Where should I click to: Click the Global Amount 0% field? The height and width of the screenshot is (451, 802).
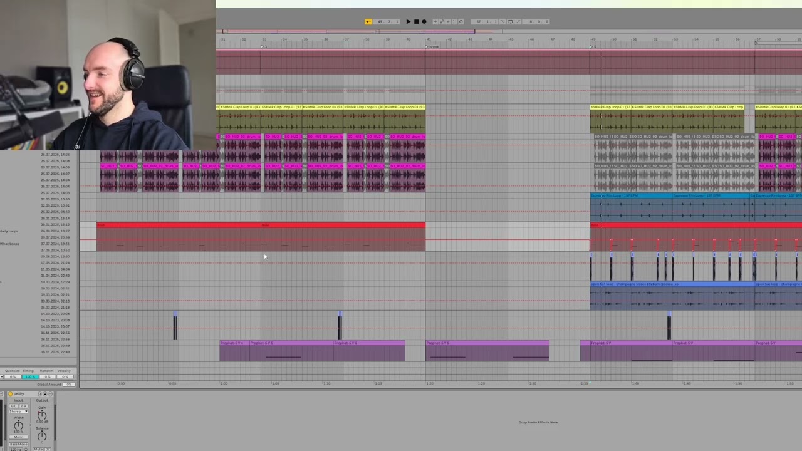69,385
